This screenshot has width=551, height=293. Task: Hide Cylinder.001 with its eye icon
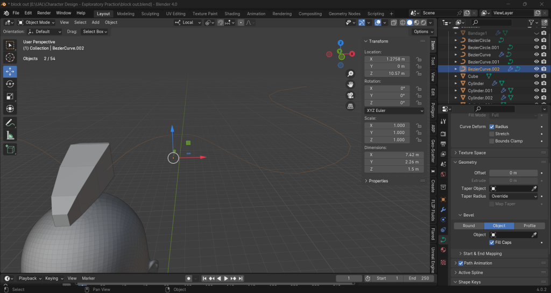[x=536, y=90]
